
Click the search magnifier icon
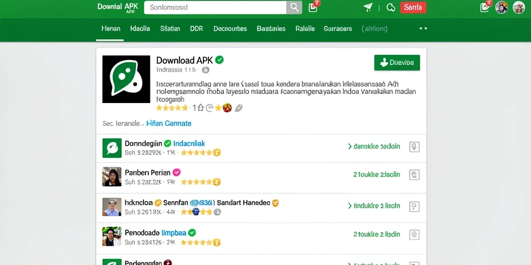tap(295, 7)
